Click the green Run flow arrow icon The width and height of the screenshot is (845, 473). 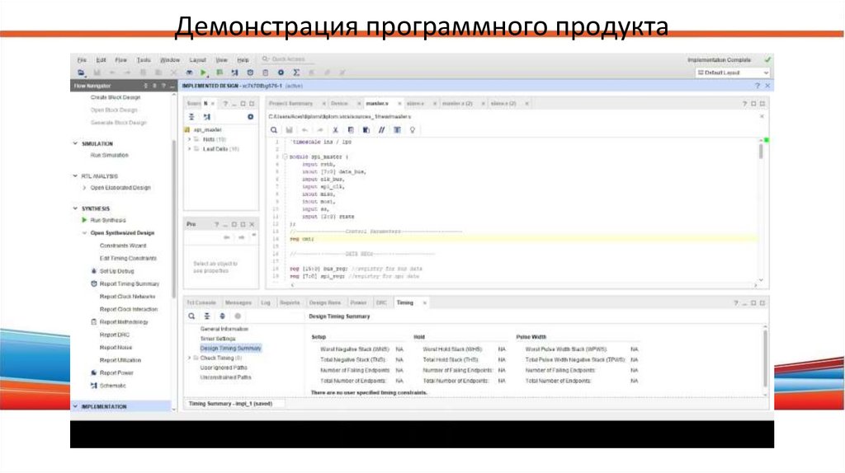point(203,73)
